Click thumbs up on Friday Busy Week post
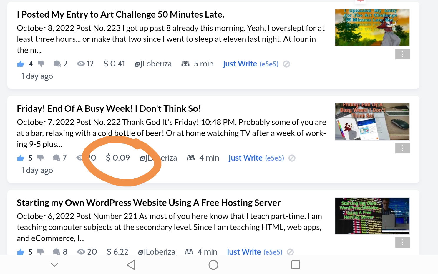This screenshot has height=274, width=438. [21, 158]
